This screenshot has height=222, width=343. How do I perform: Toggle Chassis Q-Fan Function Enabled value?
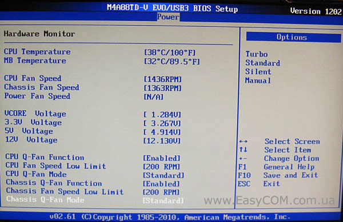161,184
